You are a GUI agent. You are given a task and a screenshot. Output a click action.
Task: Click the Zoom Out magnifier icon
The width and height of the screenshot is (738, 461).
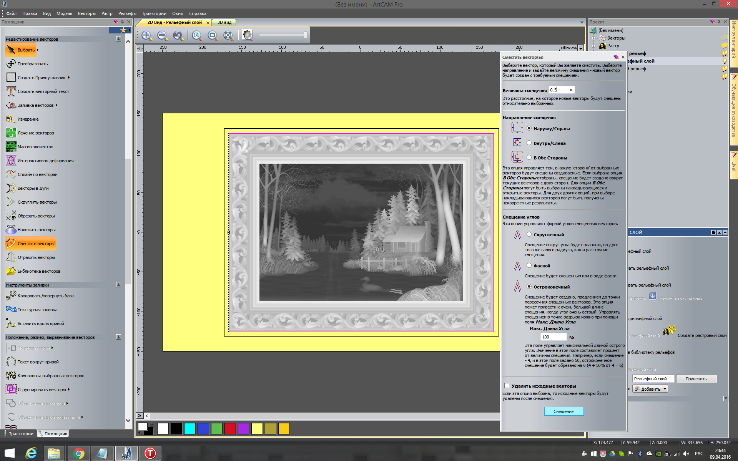point(162,36)
